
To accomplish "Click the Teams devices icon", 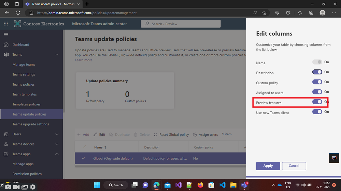I will click(x=6, y=144).
